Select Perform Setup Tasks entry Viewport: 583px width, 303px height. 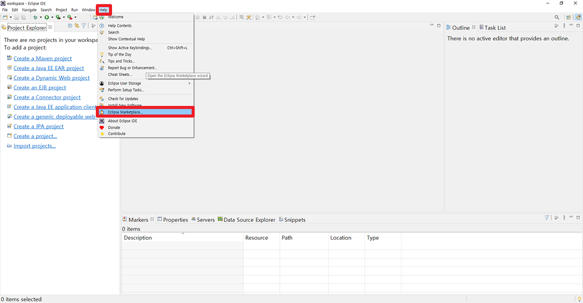[146, 90]
